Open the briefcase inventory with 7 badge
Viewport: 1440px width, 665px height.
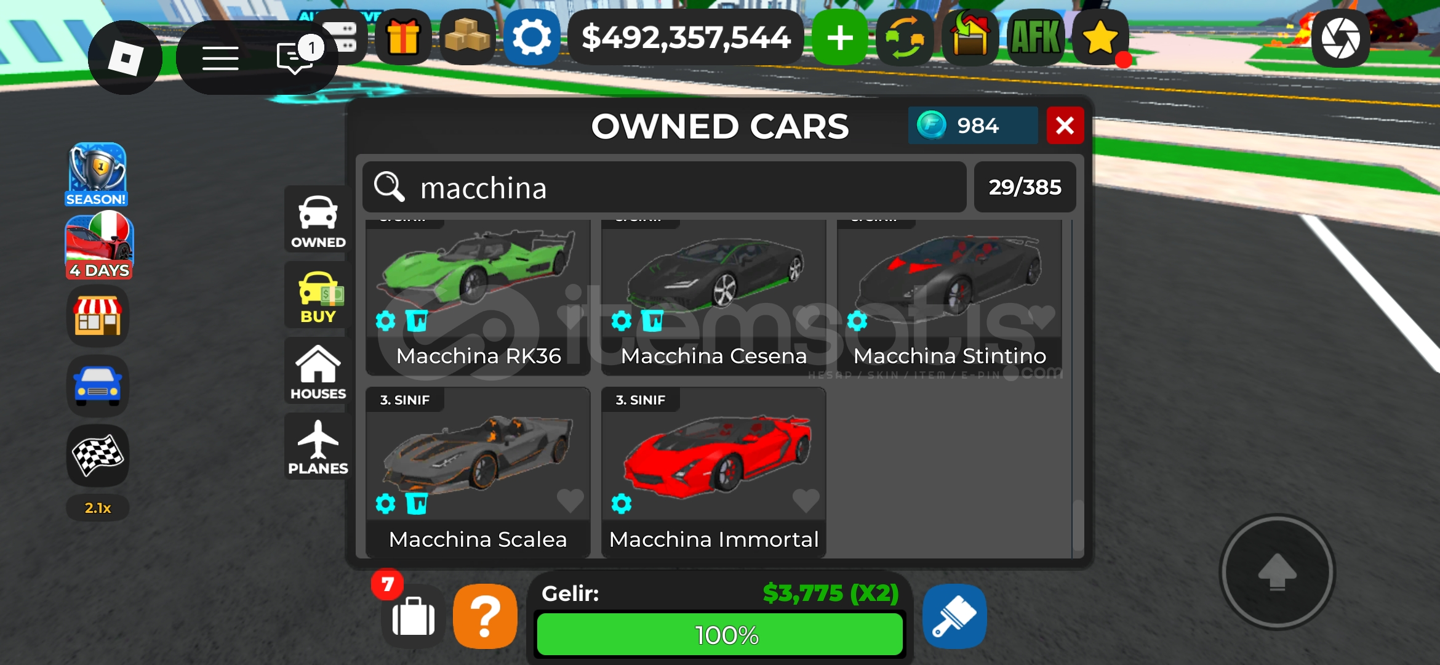tap(413, 617)
